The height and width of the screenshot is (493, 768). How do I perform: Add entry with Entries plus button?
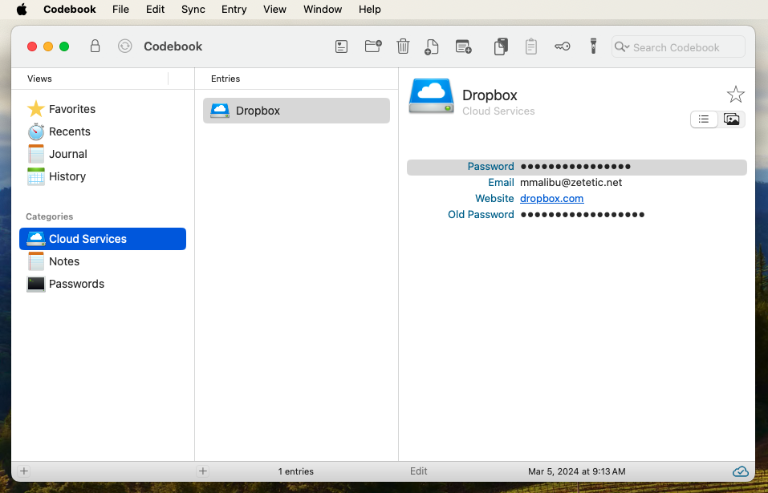(203, 471)
